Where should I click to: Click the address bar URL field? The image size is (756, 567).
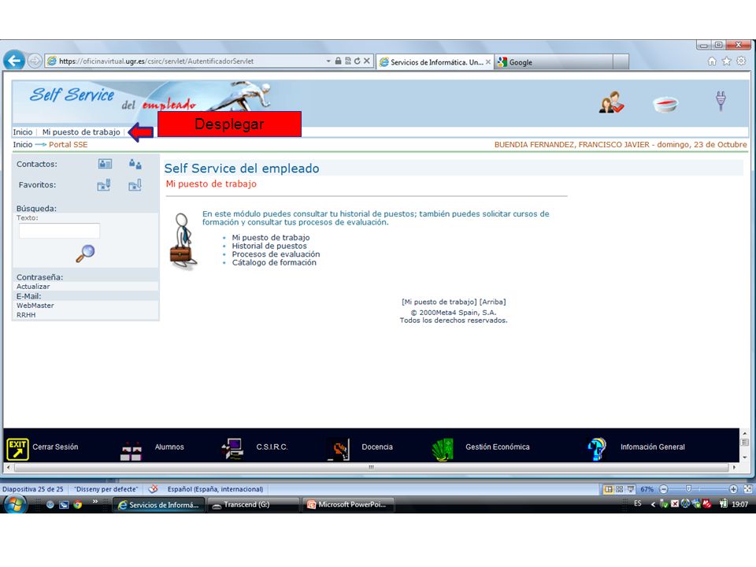tap(186, 61)
